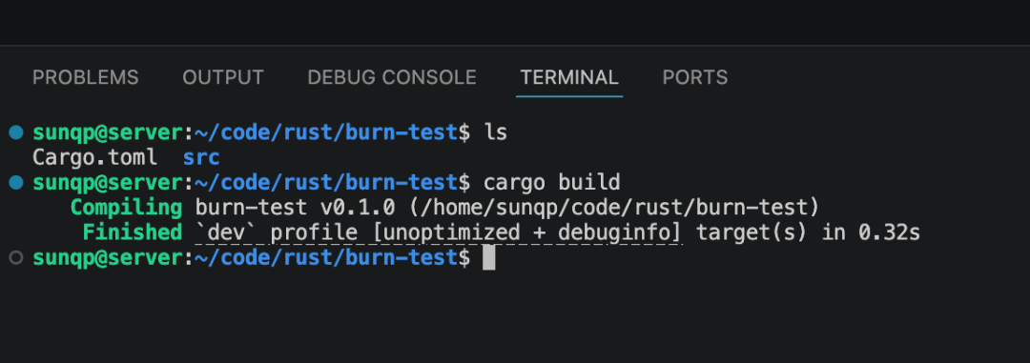
Task: Click the hollow gray marker at current prompt
Action: pos(16,258)
